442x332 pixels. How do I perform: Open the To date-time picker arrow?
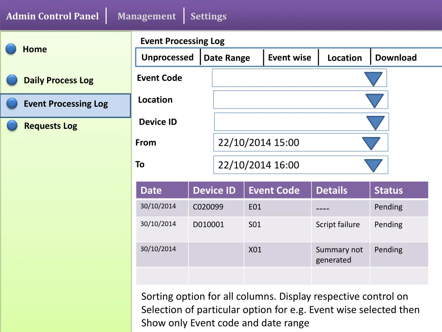click(373, 165)
